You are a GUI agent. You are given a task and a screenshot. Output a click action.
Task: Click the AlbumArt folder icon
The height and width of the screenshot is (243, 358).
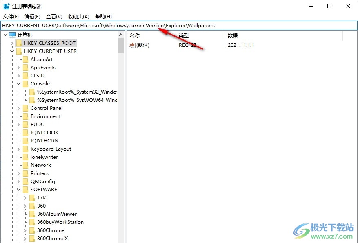click(x=26, y=59)
